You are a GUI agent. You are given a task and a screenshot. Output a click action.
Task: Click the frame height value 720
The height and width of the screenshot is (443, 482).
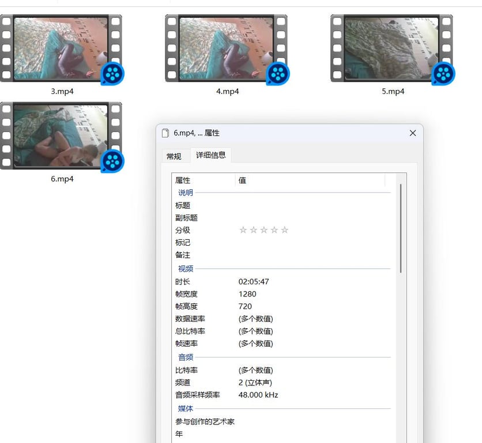[x=245, y=306]
